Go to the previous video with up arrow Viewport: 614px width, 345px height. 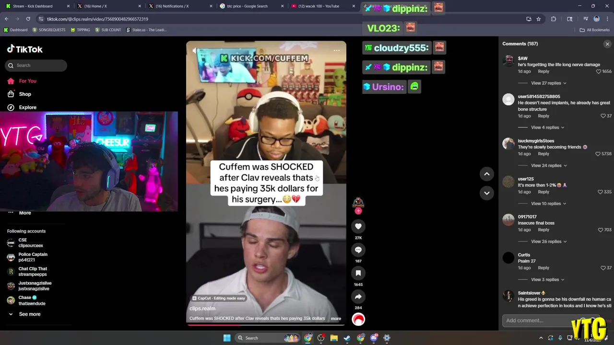(x=486, y=174)
